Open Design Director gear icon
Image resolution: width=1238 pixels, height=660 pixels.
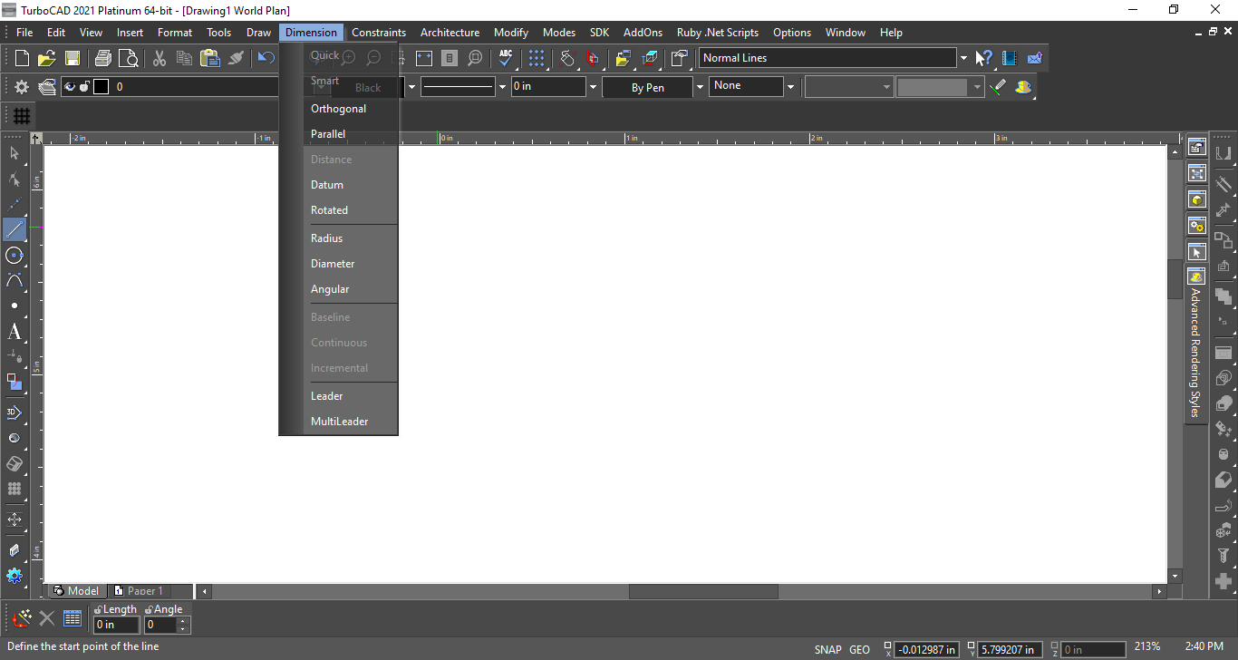pyautogui.click(x=22, y=87)
